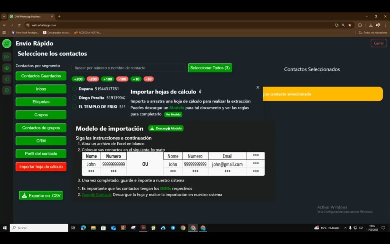Viewport: 390px width, 244px height.
Task: Open Chrome three-dot menu
Action: click(385, 25)
